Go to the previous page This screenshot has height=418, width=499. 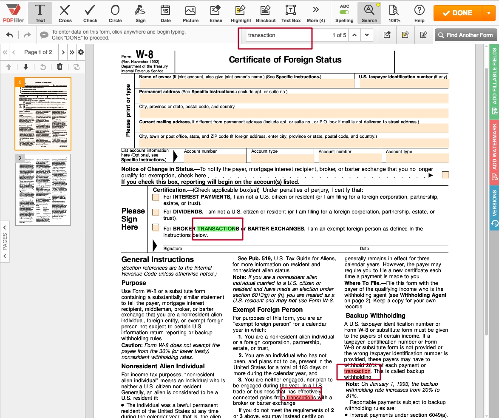point(14,52)
